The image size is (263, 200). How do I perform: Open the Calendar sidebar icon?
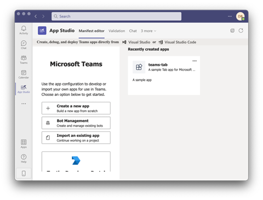point(24,74)
